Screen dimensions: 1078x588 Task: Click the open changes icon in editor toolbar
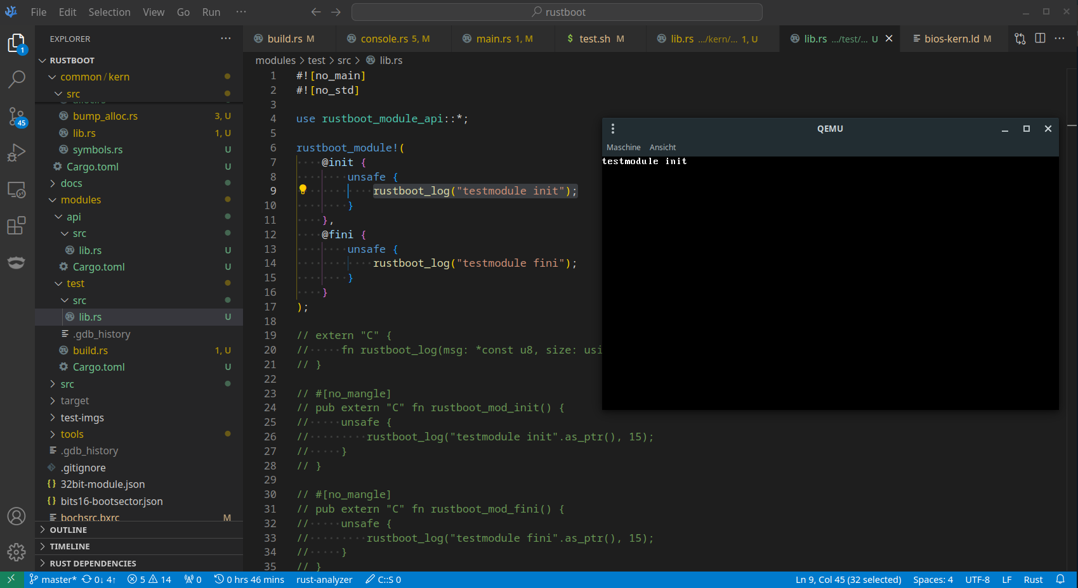1020,39
